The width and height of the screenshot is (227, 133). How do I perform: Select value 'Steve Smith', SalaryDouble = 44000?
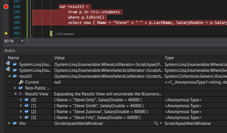[x=99, y=106]
